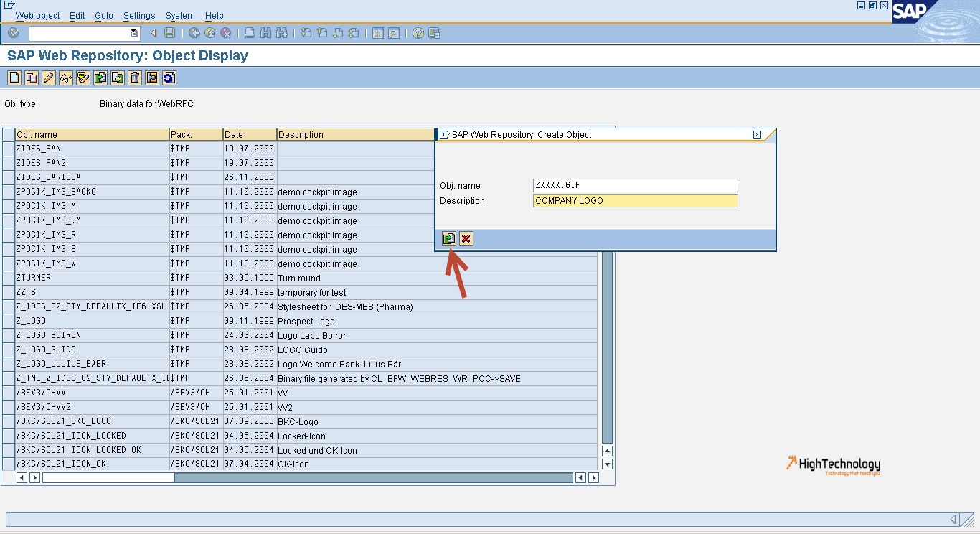Image resolution: width=980 pixels, height=534 pixels.
Task: Open the Settings menu
Action: (139, 16)
